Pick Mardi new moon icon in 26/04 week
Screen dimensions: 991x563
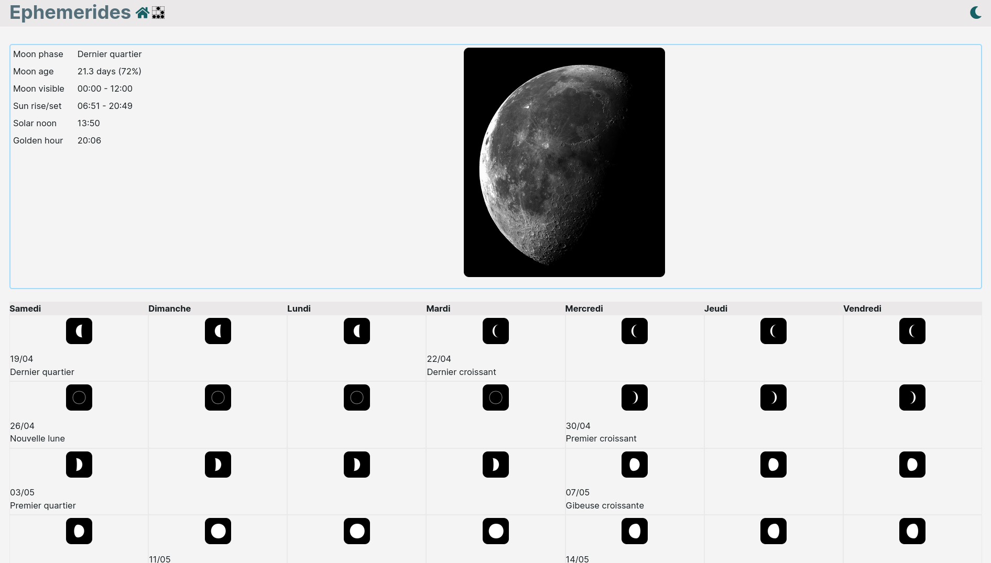(x=496, y=398)
